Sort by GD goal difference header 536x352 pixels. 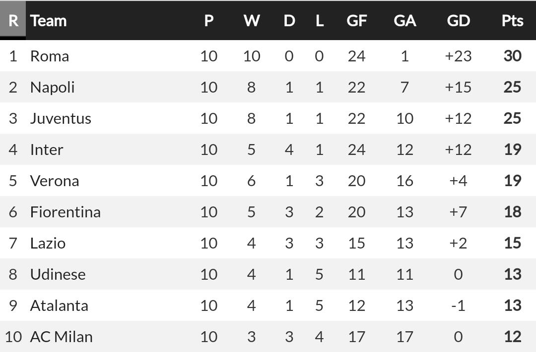[458, 21]
